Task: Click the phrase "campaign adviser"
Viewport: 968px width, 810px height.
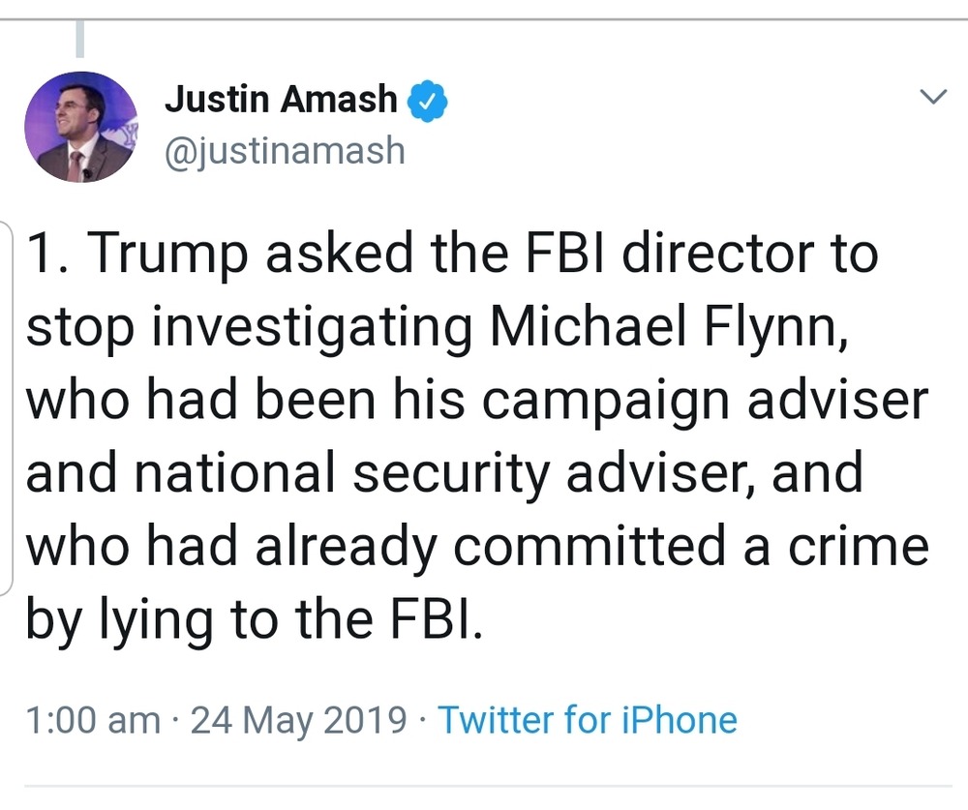Action: click(717, 400)
